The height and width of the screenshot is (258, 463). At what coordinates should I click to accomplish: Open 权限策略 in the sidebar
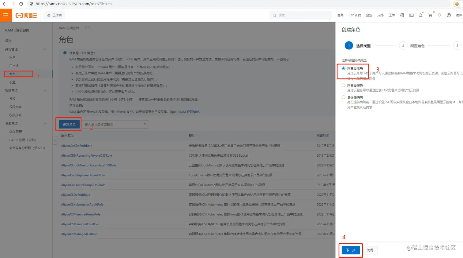(15, 107)
